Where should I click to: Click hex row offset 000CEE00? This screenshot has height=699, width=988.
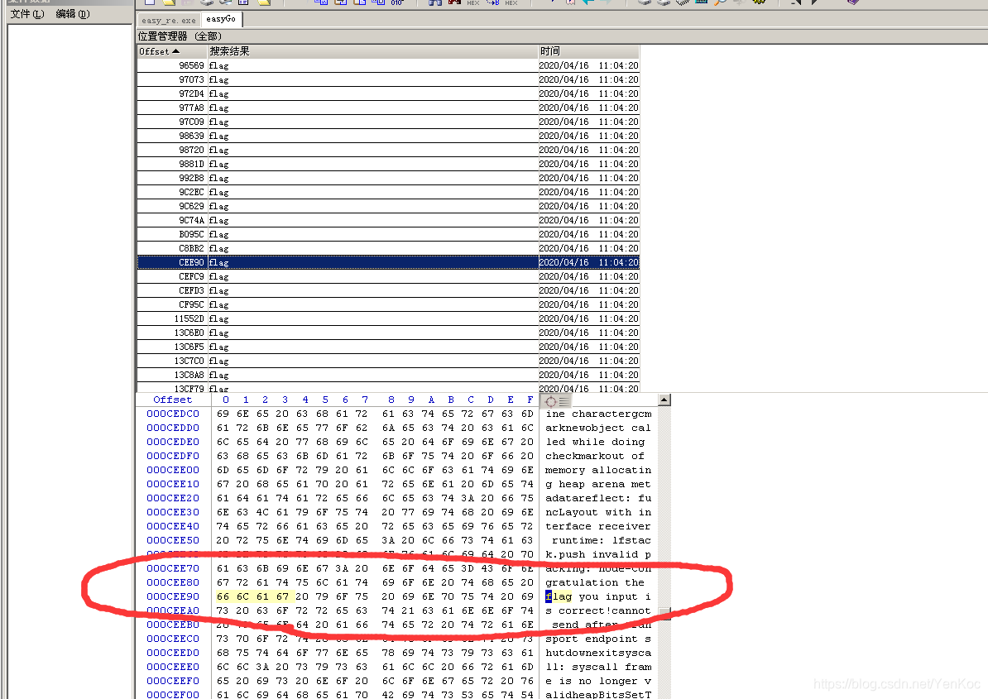click(173, 471)
